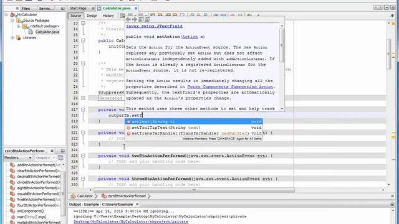This screenshot has width=399, height=224.
Task: Collapse the default package node
Action: (x=18, y=26)
